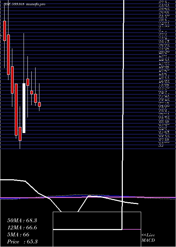The height and width of the screenshot is (247, 176).
Task: Click the first red candlestick at chart start
Action: pyautogui.click(x=4, y=31)
